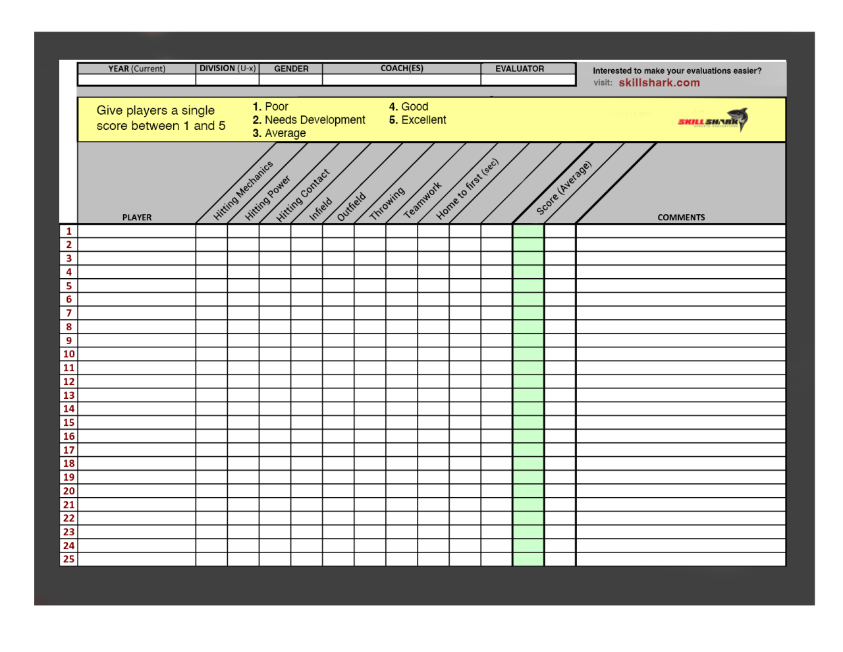Click the Home to first (sec) header
The width and height of the screenshot is (843, 652).
(x=468, y=189)
